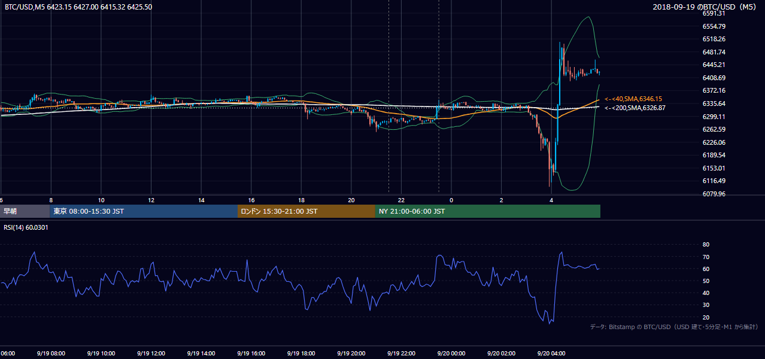
Task: Select the 早朝 session bar
Action: (25, 211)
